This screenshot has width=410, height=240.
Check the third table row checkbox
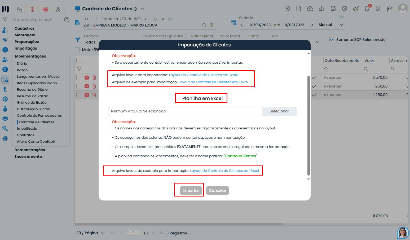(79, 95)
